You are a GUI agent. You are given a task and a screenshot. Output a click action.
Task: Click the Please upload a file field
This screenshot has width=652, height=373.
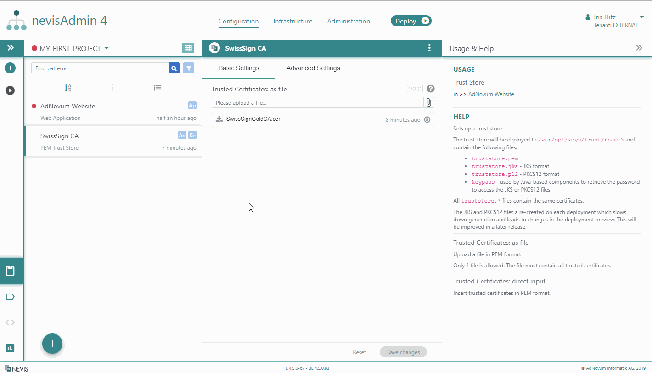[x=317, y=102]
